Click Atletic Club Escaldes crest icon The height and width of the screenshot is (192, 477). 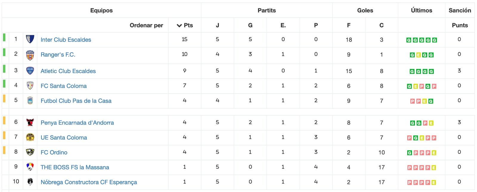[30, 71]
